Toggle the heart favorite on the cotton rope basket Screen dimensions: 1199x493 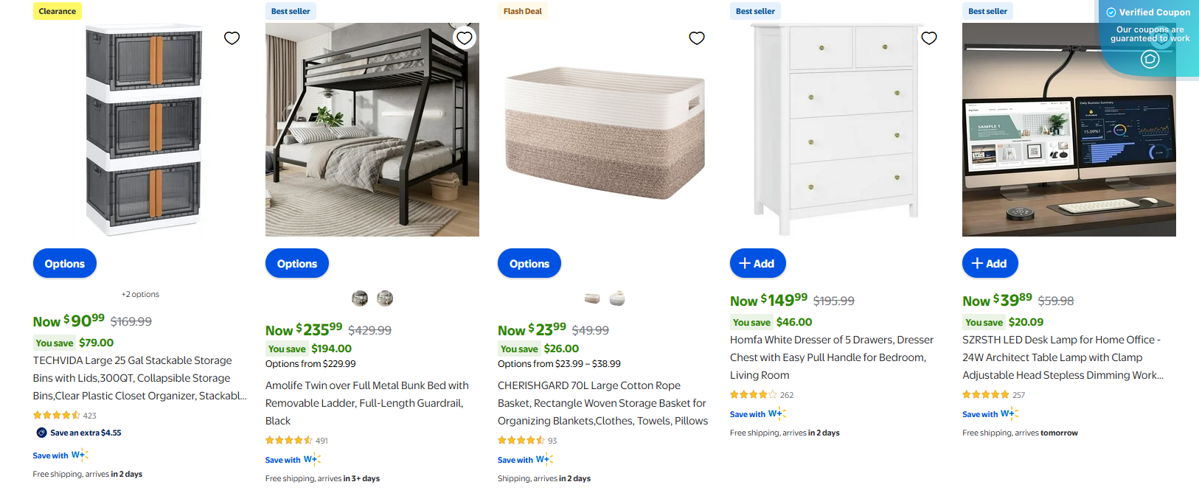click(x=696, y=38)
